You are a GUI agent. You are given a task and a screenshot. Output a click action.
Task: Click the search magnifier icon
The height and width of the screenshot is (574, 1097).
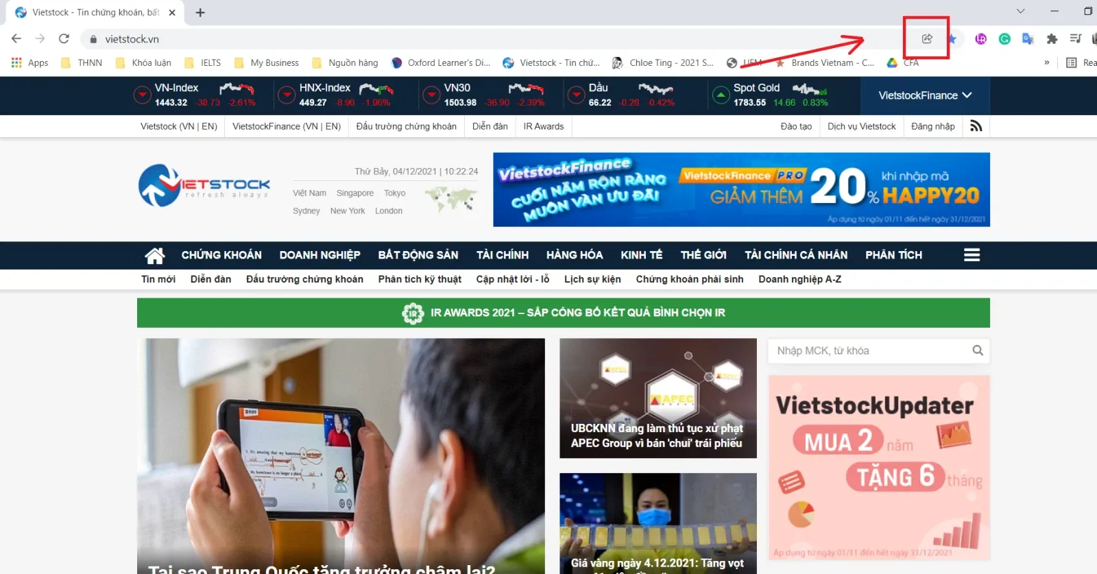point(978,350)
